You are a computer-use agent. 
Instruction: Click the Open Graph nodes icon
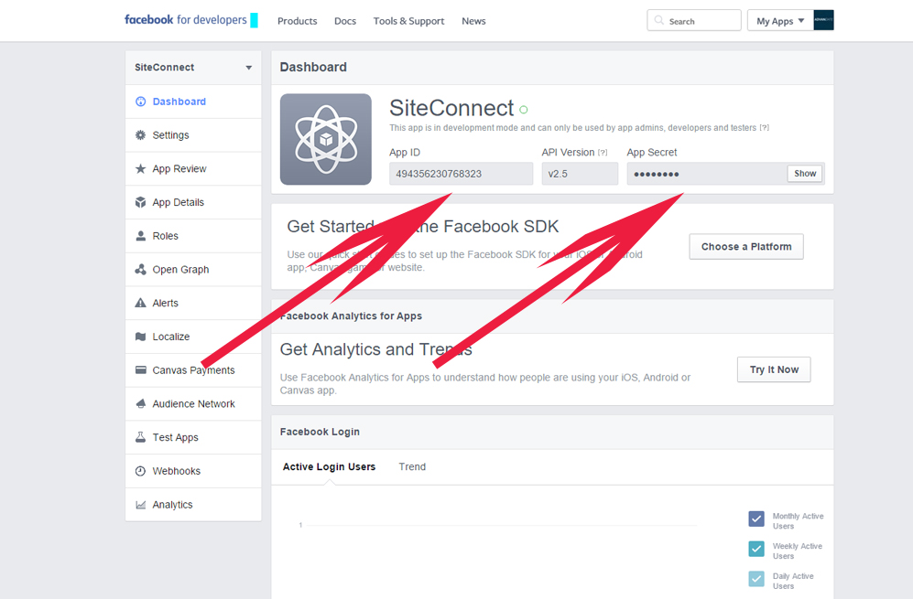[140, 269]
